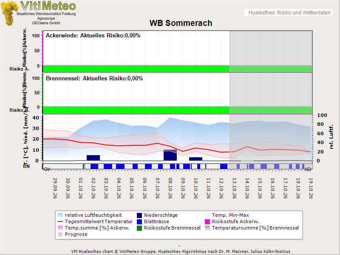Click the date label 09.10.26
The width and height of the screenshot is (340, 255).
[x=183, y=188]
